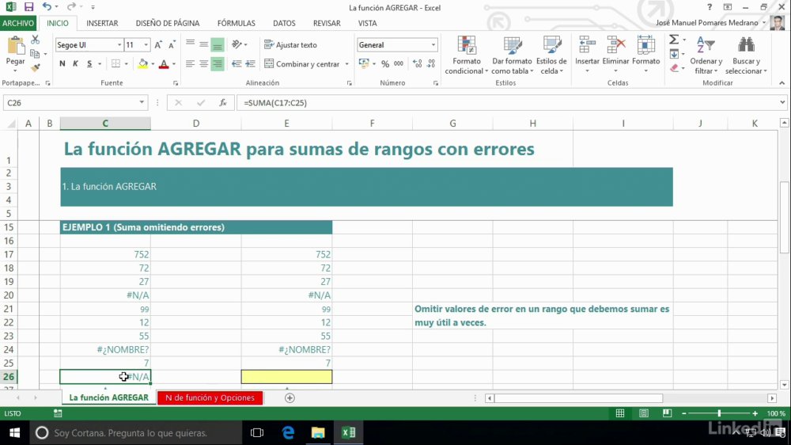Select the La función AGREGAR sheet tab
The width and height of the screenshot is (791, 445).
[109, 398]
